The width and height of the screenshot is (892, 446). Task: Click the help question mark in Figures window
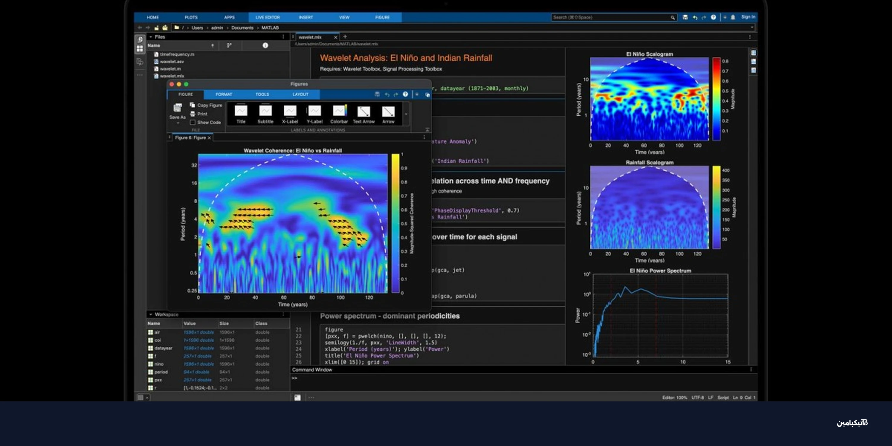click(405, 94)
